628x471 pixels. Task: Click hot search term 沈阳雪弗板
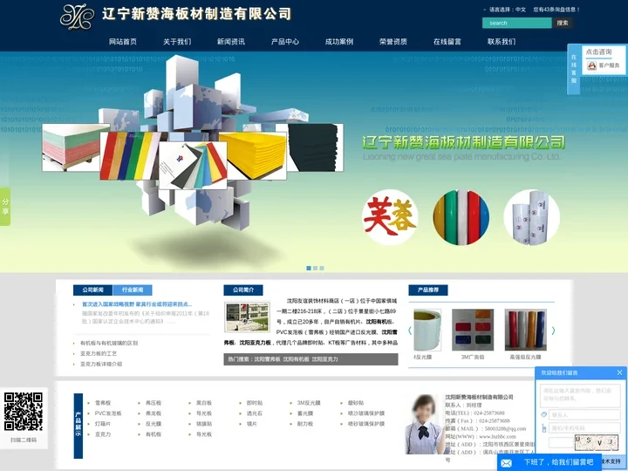click(267, 359)
